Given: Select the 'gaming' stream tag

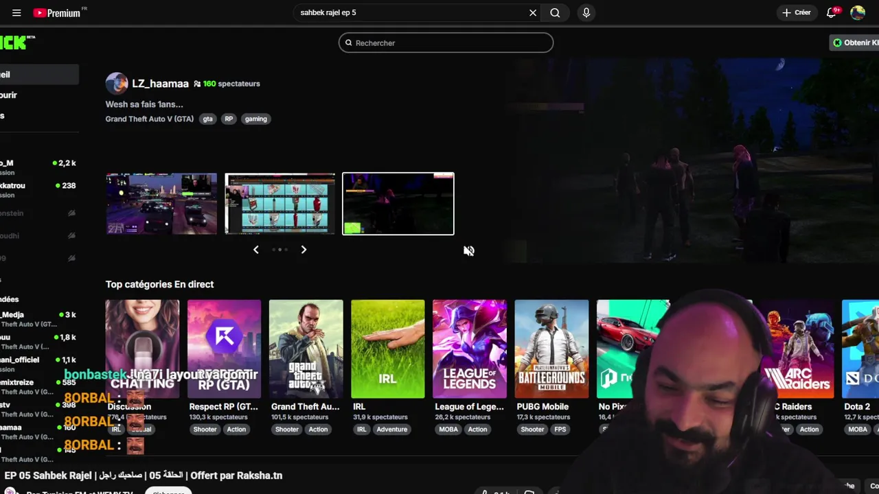Looking at the screenshot, I should pos(255,119).
